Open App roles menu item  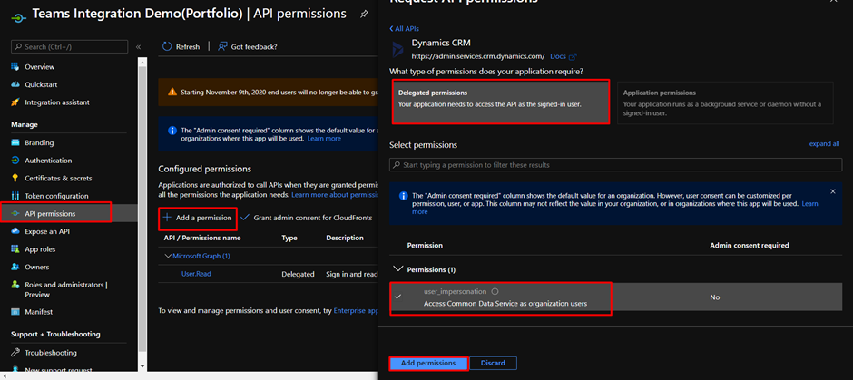[x=40, y=249]
